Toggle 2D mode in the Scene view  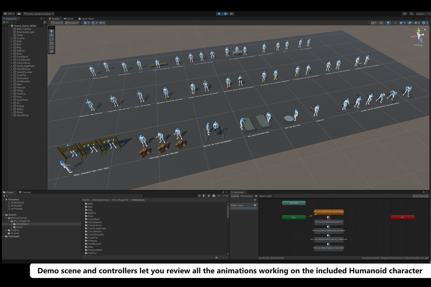tap(381, 23)
